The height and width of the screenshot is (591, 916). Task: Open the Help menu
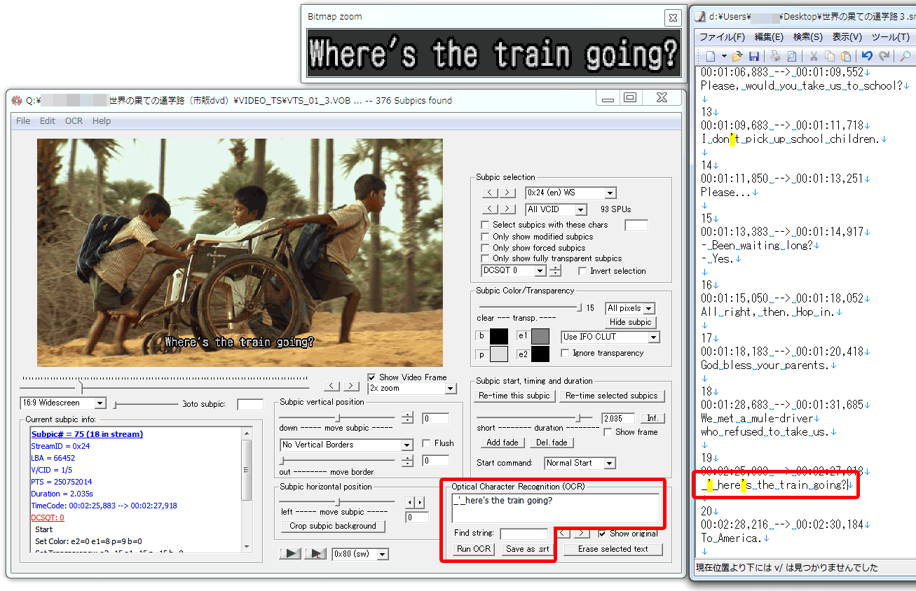[x=102, y=121]
